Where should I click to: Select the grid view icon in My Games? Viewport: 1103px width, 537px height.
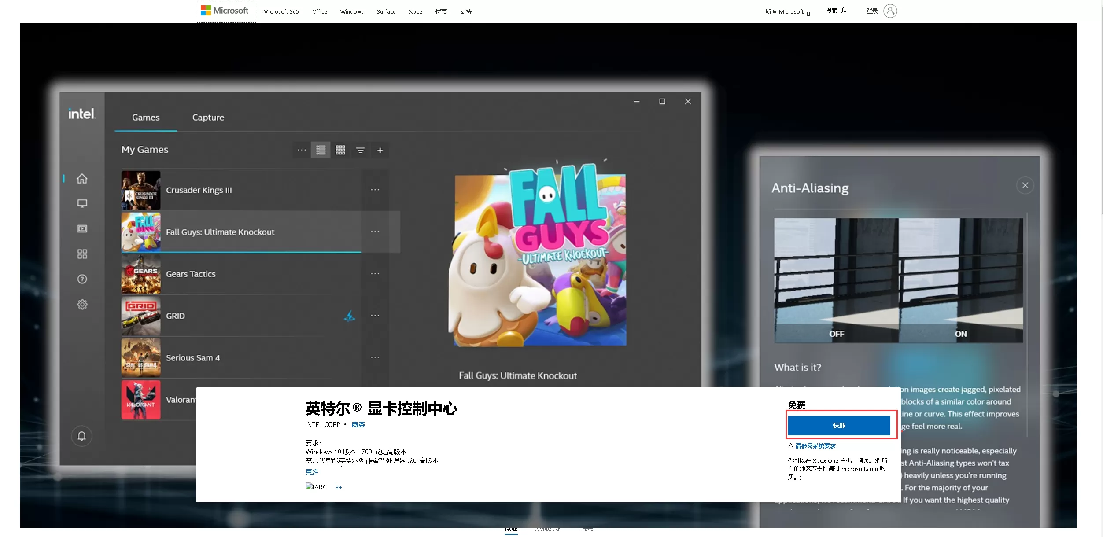[x=340, y=150]
